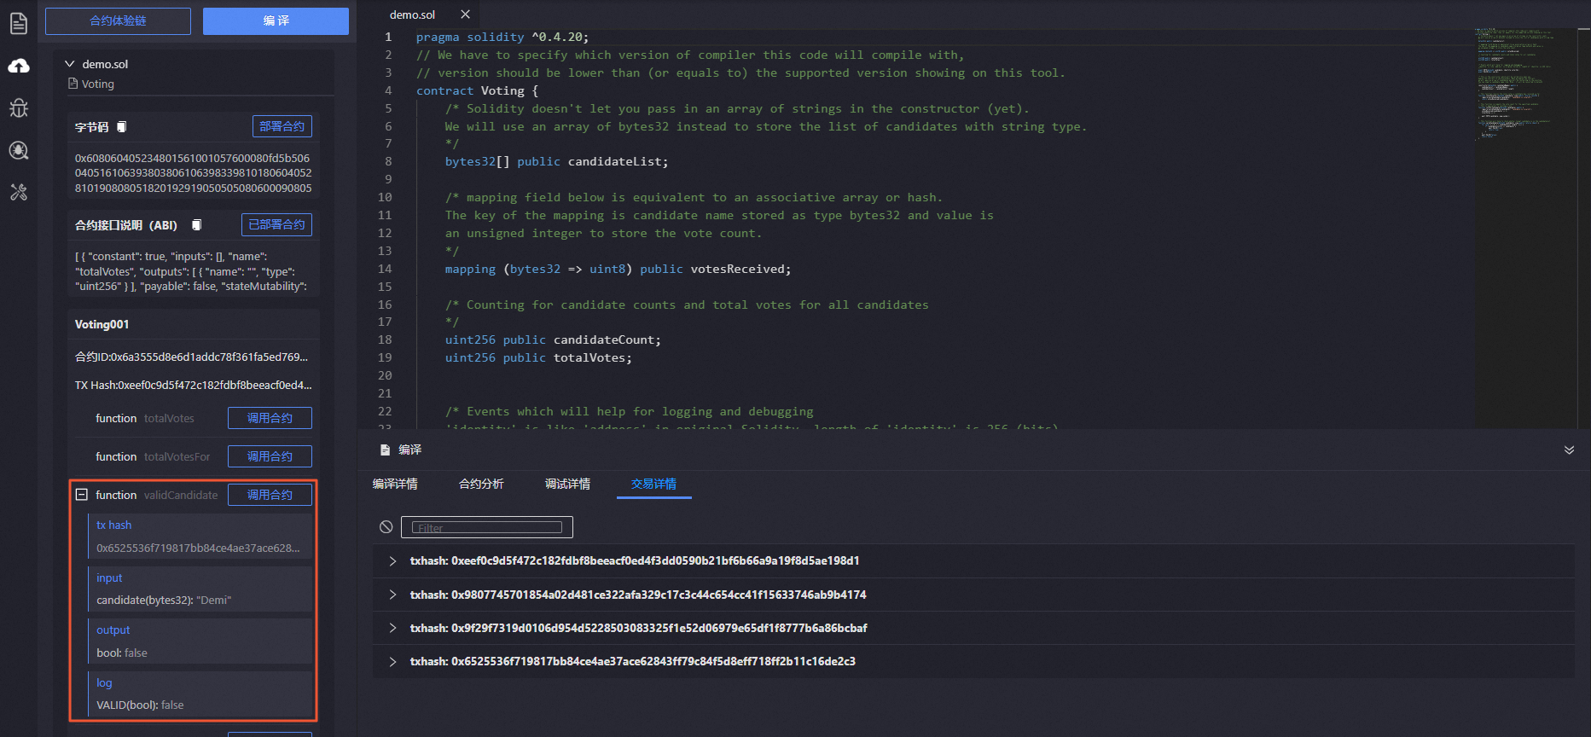This screenshot has height=737, width=1591.
Task: Click the 已部署合约 button
Action: [276, 224]
